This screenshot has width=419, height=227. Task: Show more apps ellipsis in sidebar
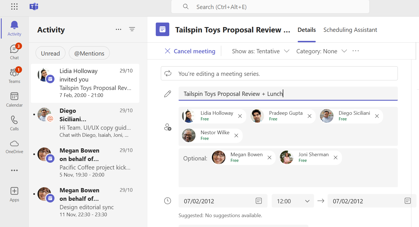[14, 170]
